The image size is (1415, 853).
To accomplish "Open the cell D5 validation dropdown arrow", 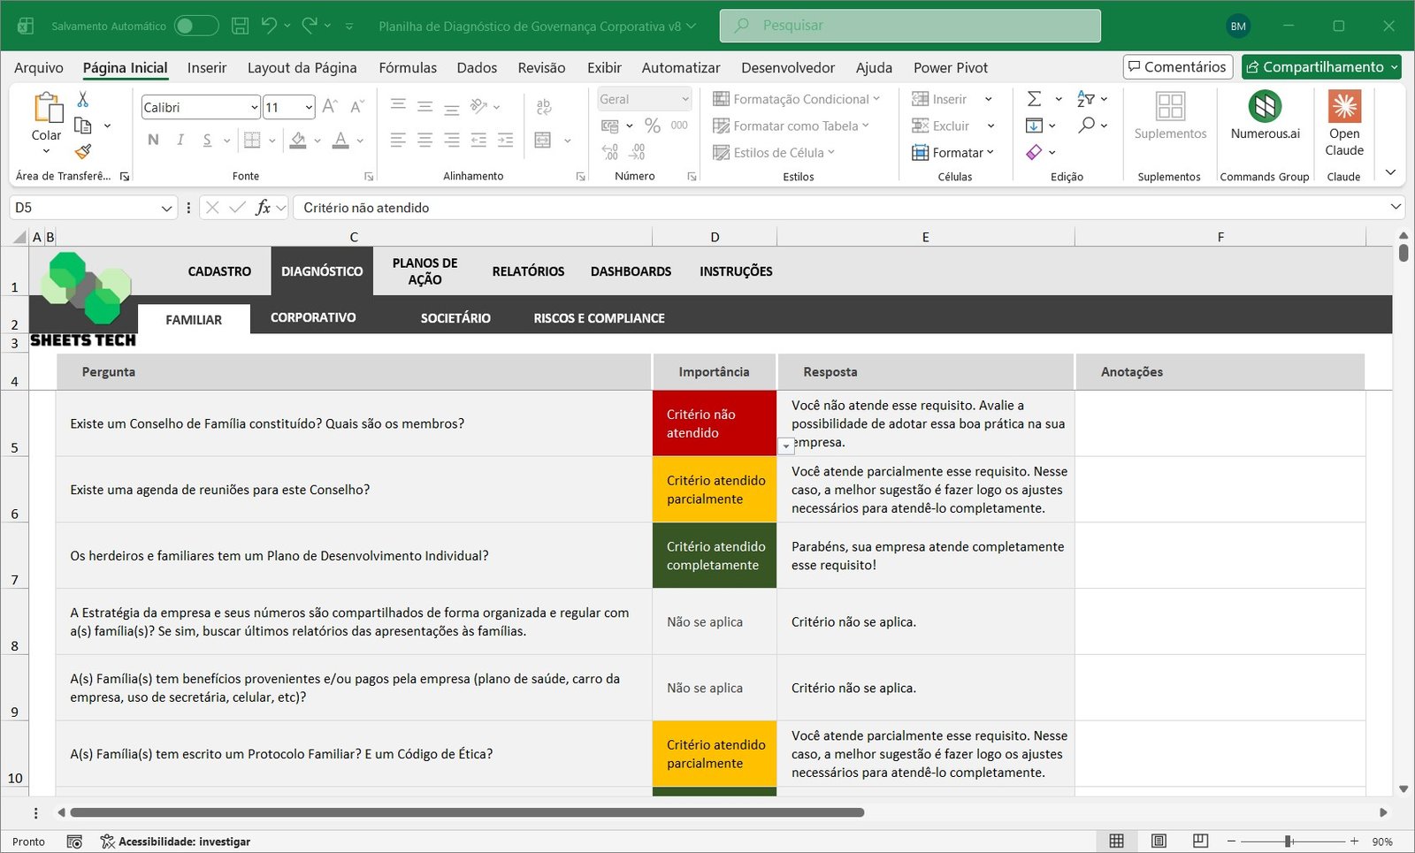I will (785, 446).
